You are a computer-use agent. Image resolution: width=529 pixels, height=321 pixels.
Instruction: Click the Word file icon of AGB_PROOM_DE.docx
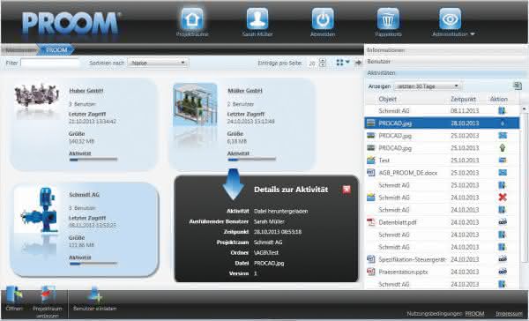click(371, 173)
